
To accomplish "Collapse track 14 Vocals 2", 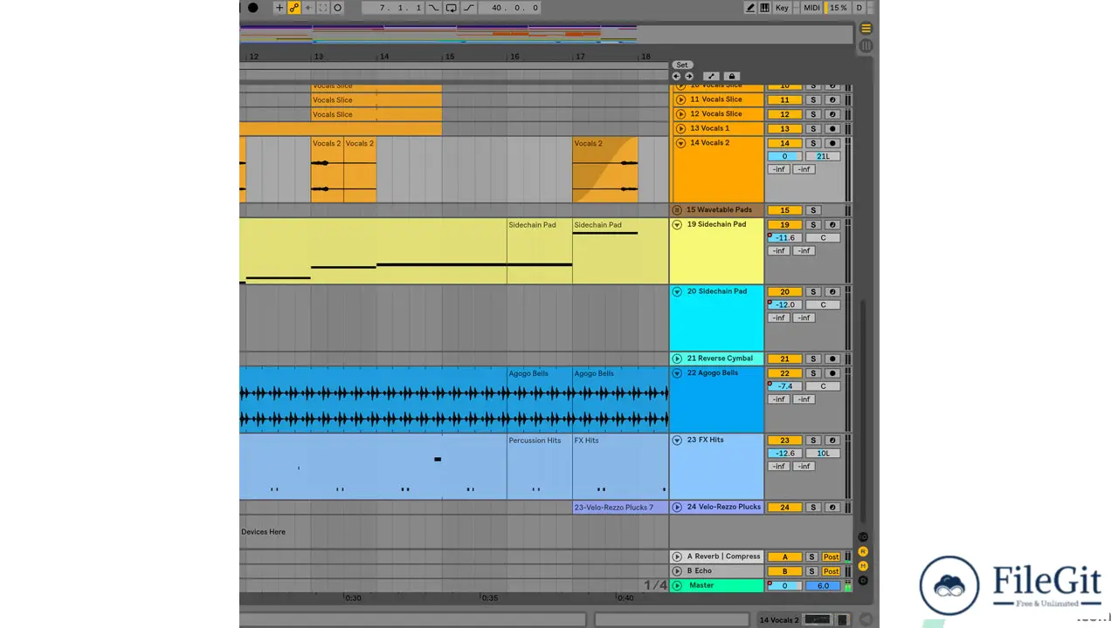I will coord(680,143).
